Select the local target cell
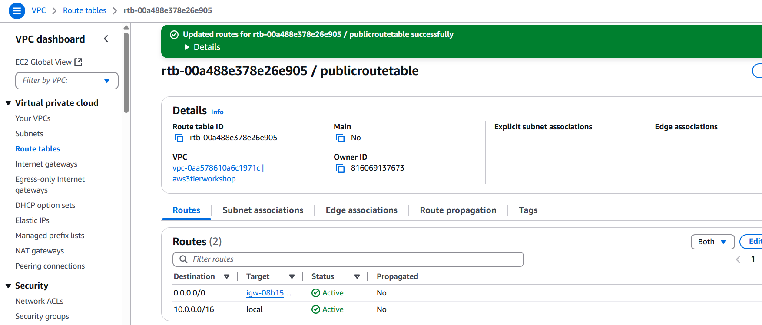 point(255,309)
